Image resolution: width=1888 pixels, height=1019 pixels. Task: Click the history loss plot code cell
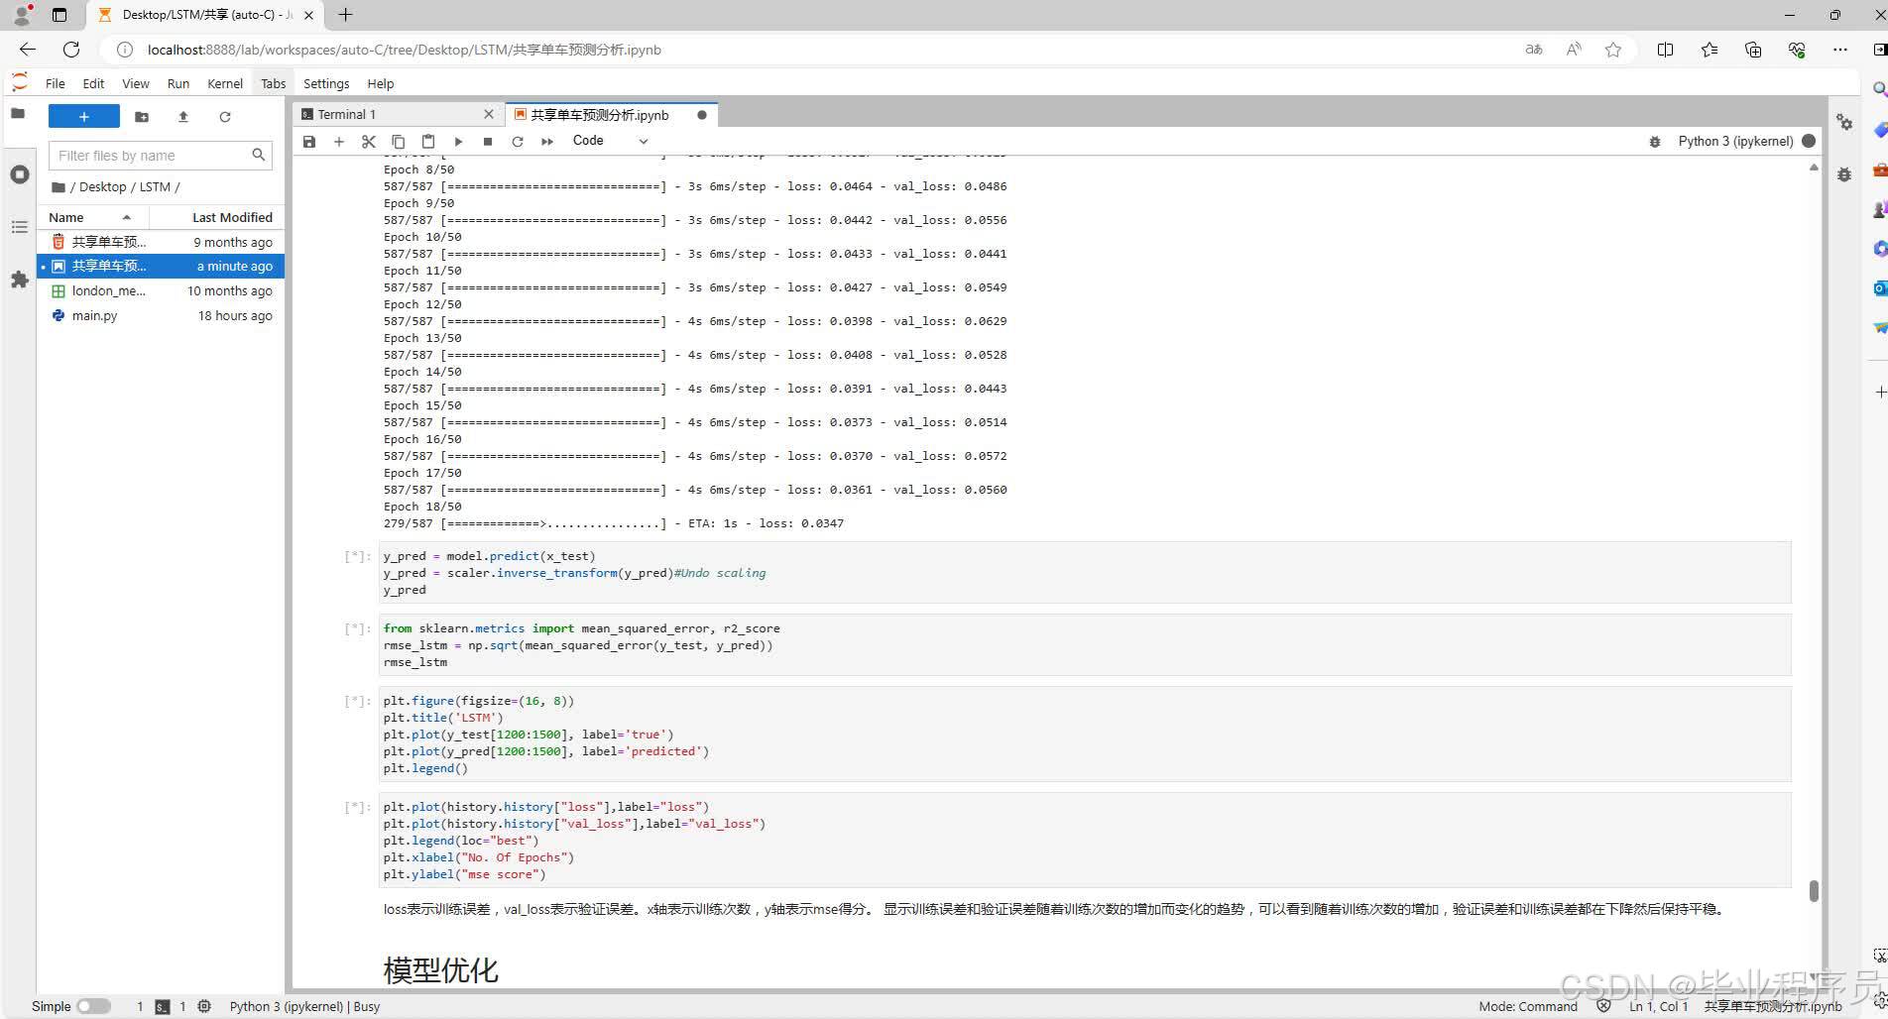click(x=1085, y=841)
